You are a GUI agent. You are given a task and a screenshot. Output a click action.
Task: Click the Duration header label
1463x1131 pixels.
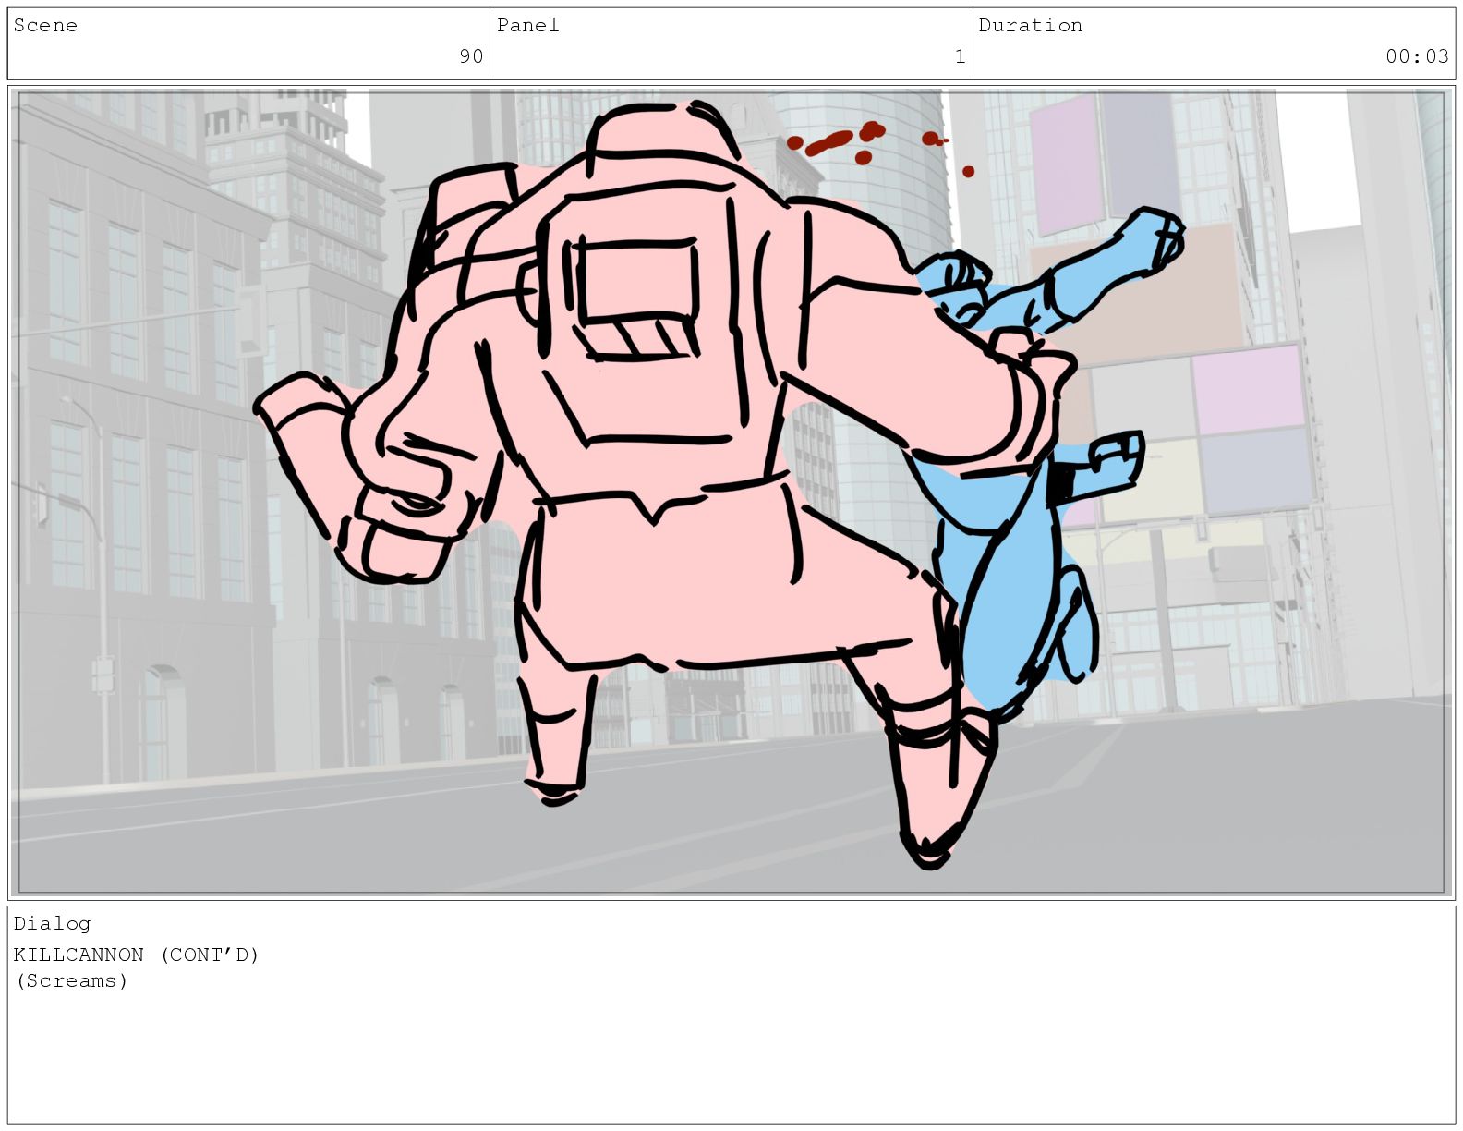[1030, 26]
